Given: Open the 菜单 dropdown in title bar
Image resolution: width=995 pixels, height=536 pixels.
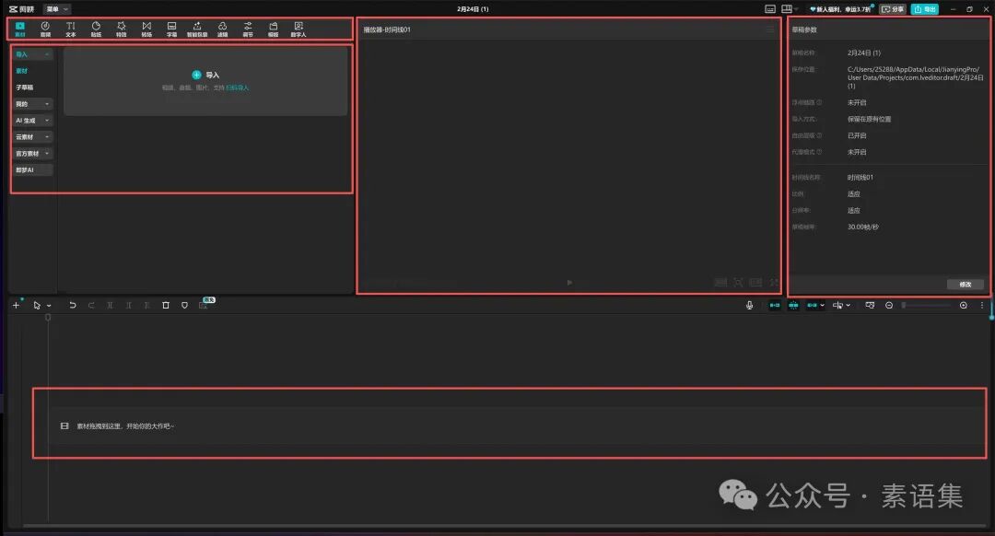Looking at the screenshot, I should coord(56,9).
